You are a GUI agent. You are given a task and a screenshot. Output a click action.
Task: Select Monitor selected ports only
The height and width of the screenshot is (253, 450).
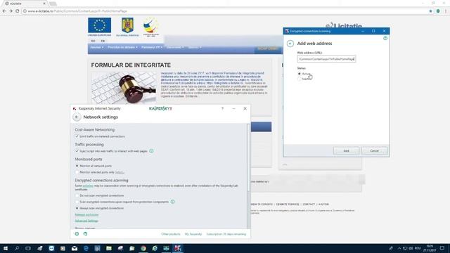pyautogui.click(x=77, y=172)
